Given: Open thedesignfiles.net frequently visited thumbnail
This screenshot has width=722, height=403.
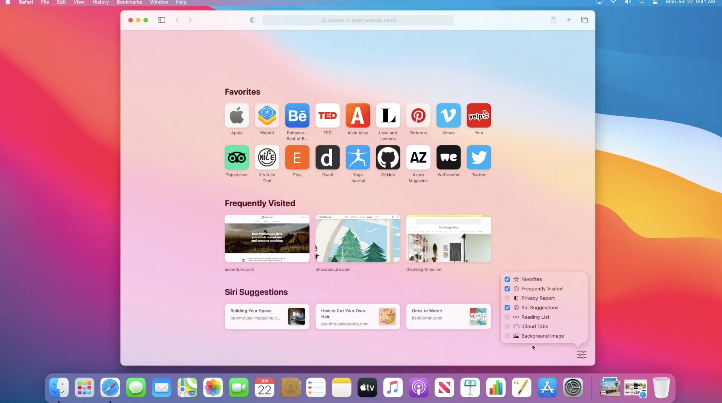Looking at the screenshot, I should tap(448, 238).
